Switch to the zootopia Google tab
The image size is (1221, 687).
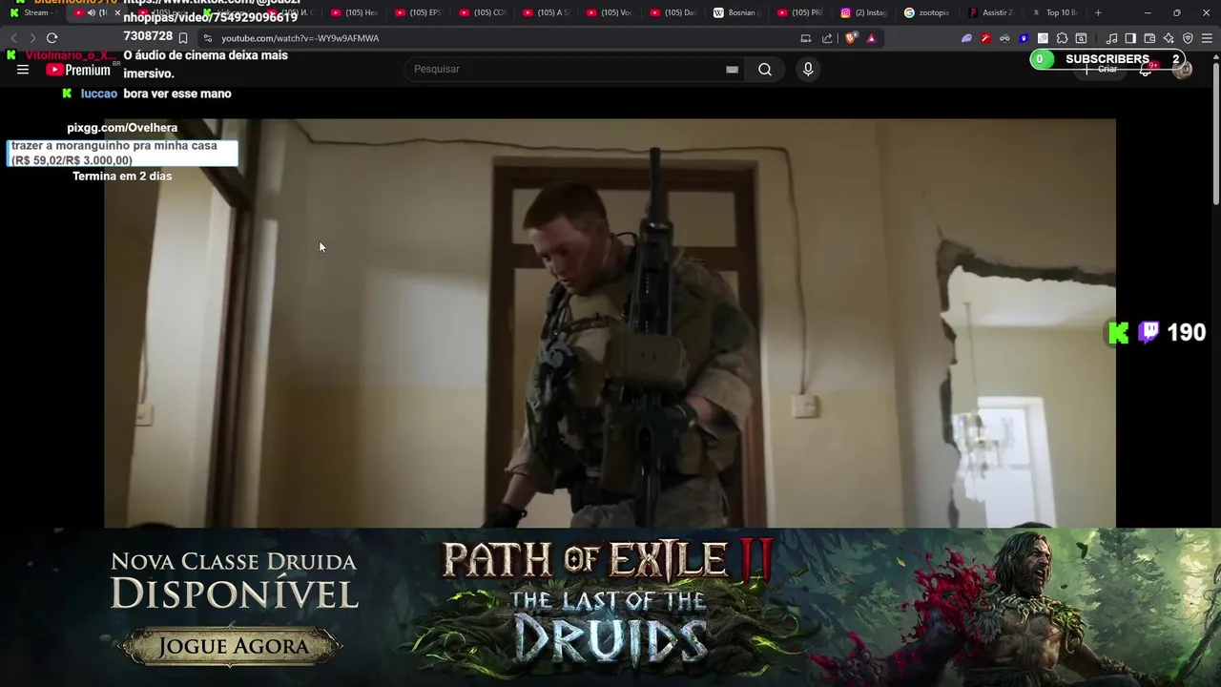click(929, 12)
